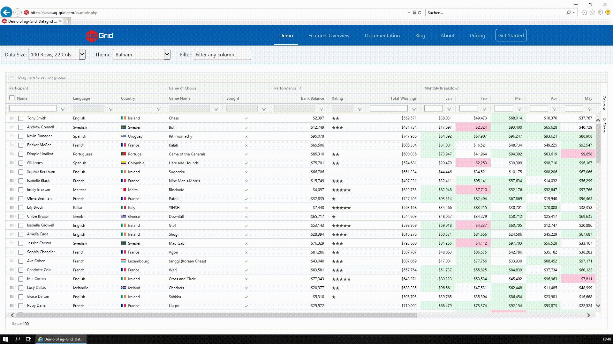Open Windows Start menu
613x344 pixels.
[5, 339]
